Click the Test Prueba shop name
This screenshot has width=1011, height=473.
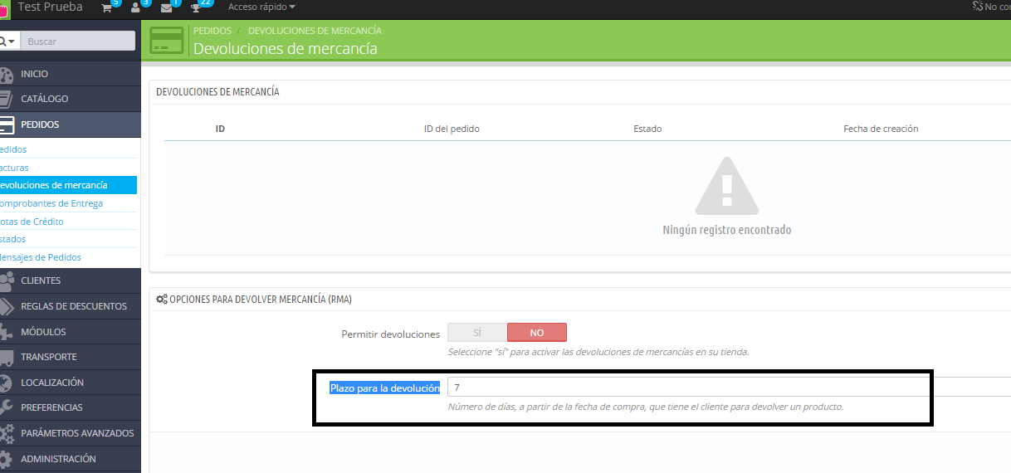point(51,7)
